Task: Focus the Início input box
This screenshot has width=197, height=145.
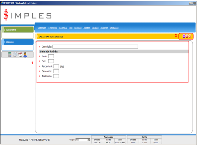Action: click(51, 56)
